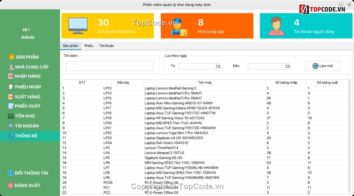Select row Laptop MSI Gaming Katana GF66 12UCK-815VN
Image resolution: width=354 pixels, height=196 pixels.
(205, 108)
